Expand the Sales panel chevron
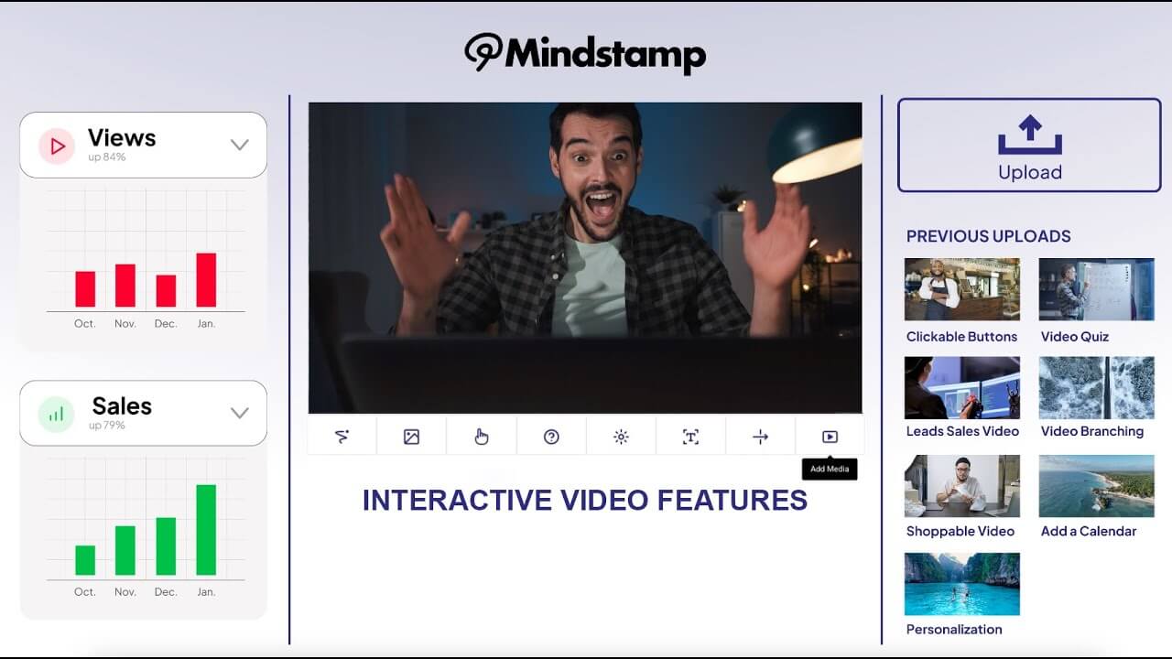The width and height of the screenshot is (1172, 659). (x=239, y=413)
